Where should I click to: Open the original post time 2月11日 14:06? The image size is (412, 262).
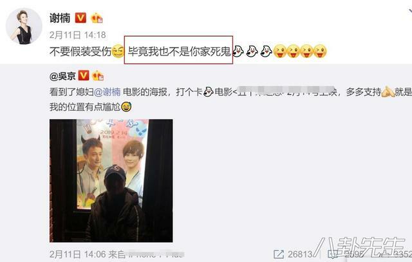tap(77, 254)
